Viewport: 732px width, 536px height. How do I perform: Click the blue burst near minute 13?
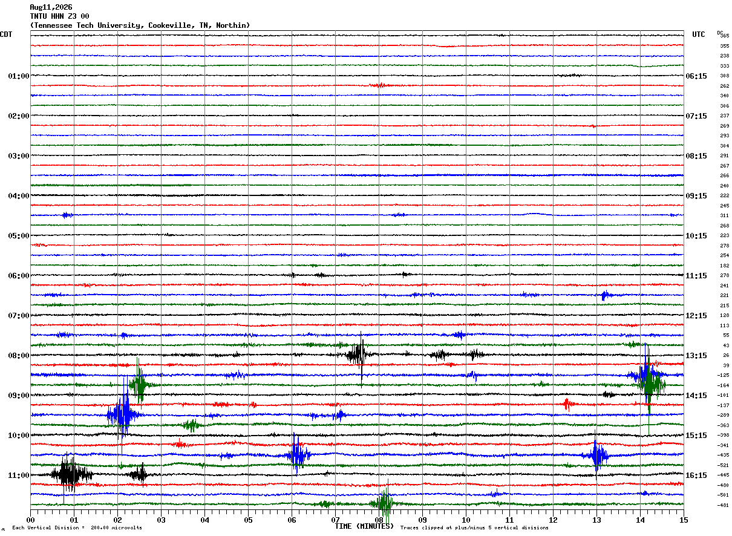tap(598, 454)
